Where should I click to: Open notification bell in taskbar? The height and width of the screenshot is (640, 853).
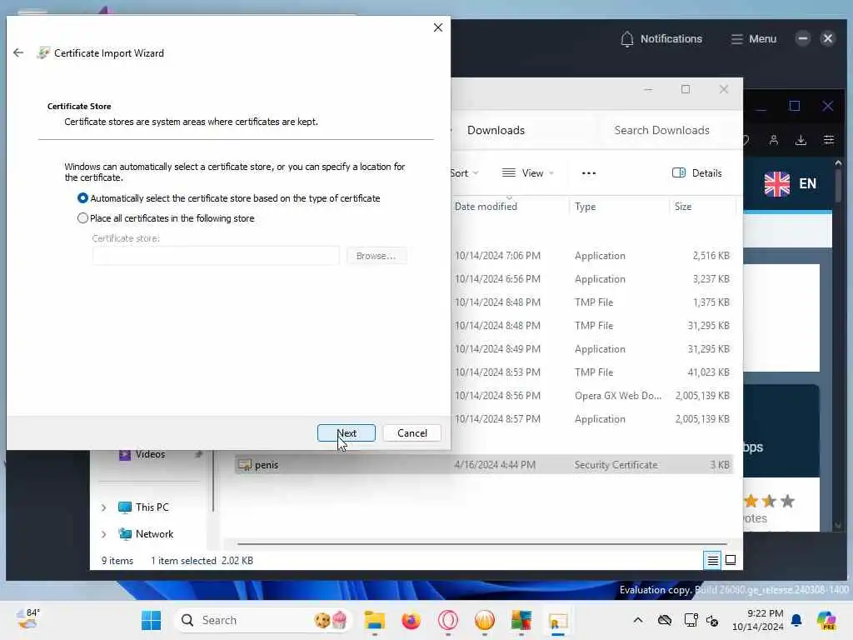pyautogui.click(x=796, y=620)
